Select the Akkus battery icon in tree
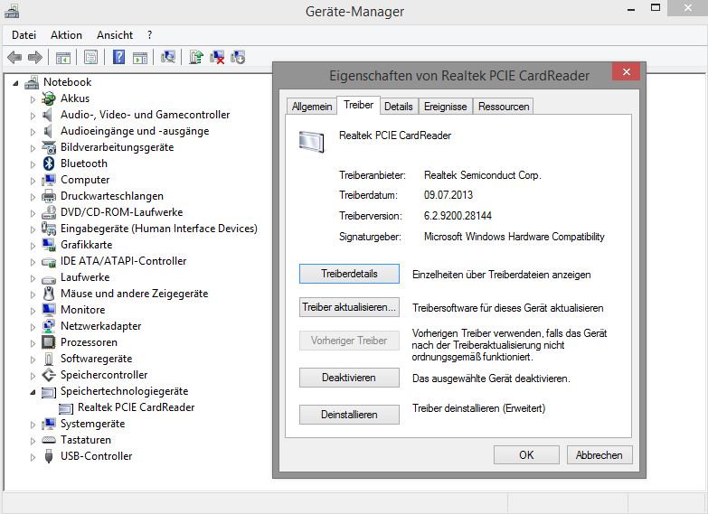 coord(48,98)
